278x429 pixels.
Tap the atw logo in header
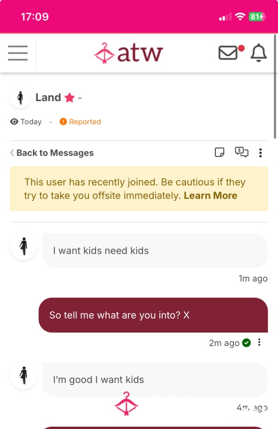[x=128, y=53]
